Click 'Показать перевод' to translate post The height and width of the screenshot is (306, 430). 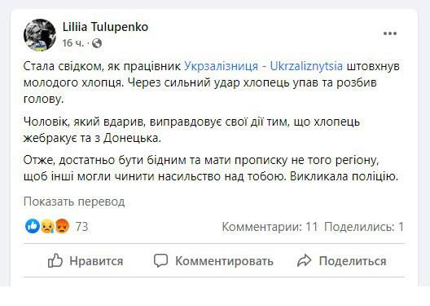coord(74,202)
